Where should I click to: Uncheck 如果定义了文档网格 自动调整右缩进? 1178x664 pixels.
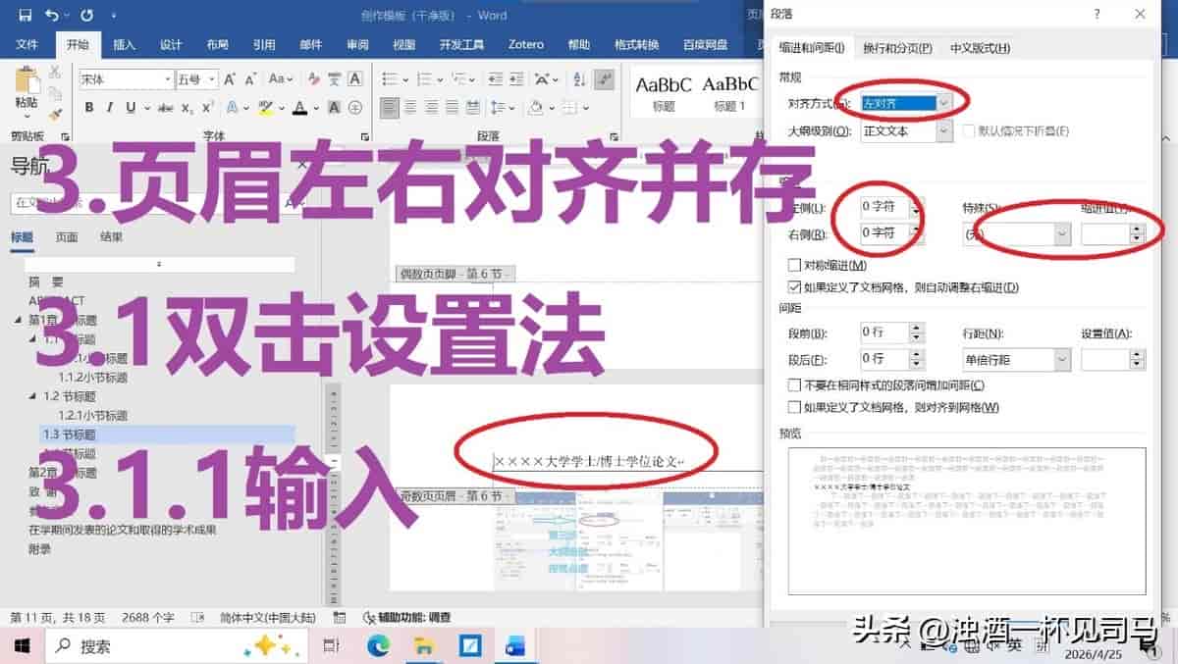tap(795, 287)
